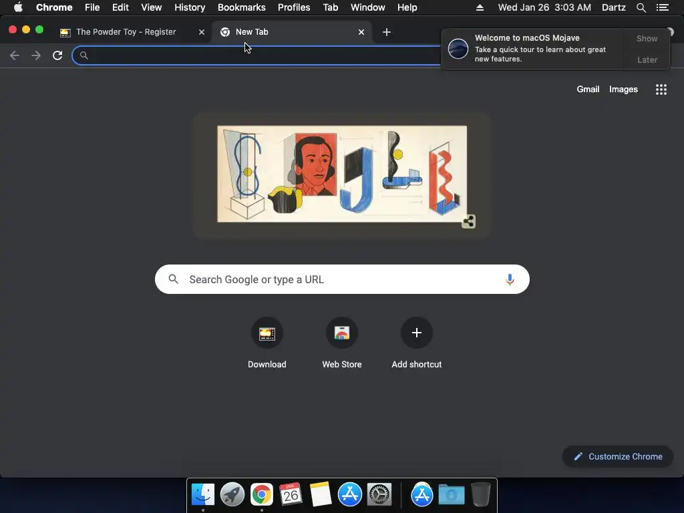Open the History menu
This screenshot has height=513, width=684.
190,7
